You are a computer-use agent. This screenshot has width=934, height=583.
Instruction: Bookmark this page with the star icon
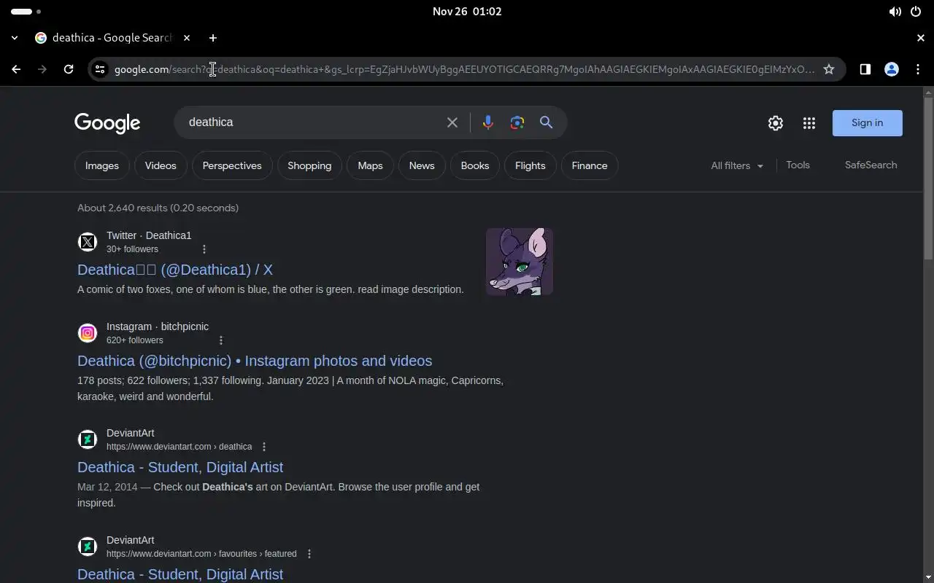point(829,69)
